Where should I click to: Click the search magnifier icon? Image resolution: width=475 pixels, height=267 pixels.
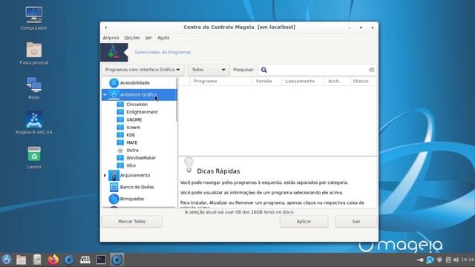[x=264, y=70]
